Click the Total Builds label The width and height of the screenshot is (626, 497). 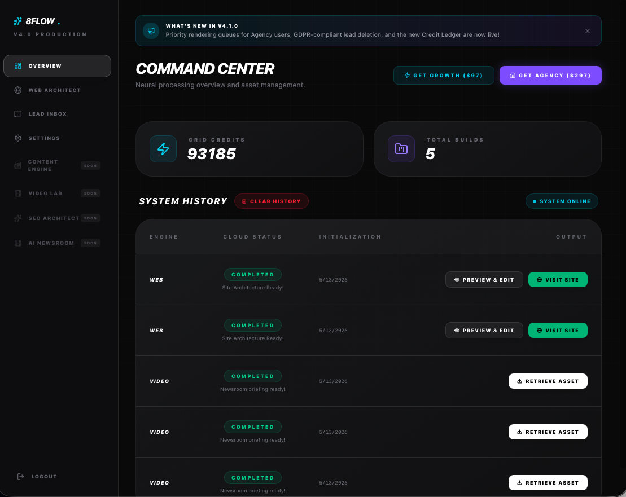pyautogui.click(x=455, y=140)
